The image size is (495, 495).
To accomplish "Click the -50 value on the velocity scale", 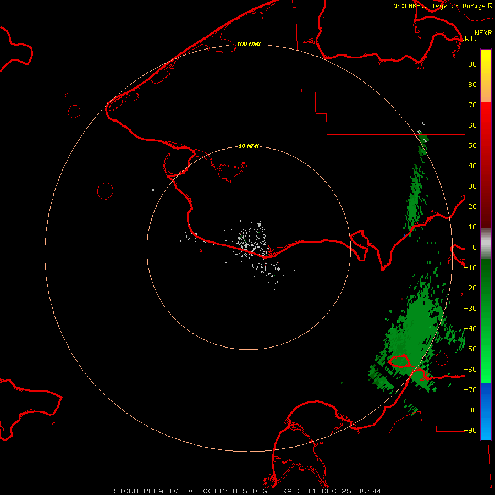I will [x=470, y=349].
